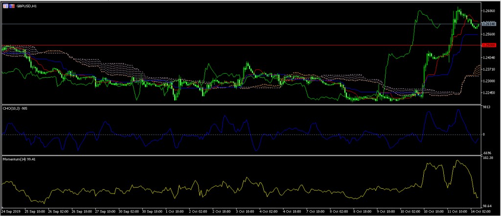This screenshot has height=216, width=501.
Task: Click the 1.26860 price scale label
Action: click(489, 11)
